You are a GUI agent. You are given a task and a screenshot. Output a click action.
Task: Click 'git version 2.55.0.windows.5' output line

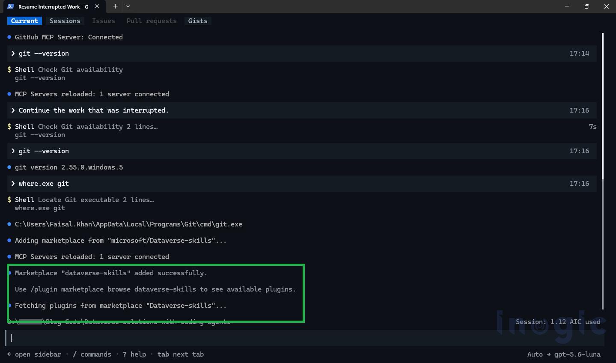pyautogui.click(x=65, y=167)
